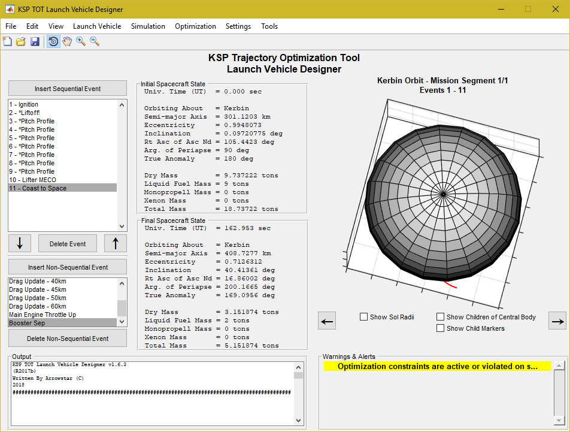Move selected event up with arrow button
Image resolution: width=570 pixels, height=432 pixels.
(116, 243)
